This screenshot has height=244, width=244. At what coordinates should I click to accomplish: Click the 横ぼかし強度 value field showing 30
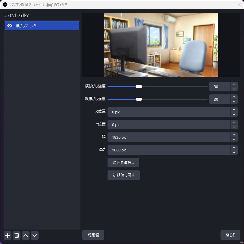220,87
